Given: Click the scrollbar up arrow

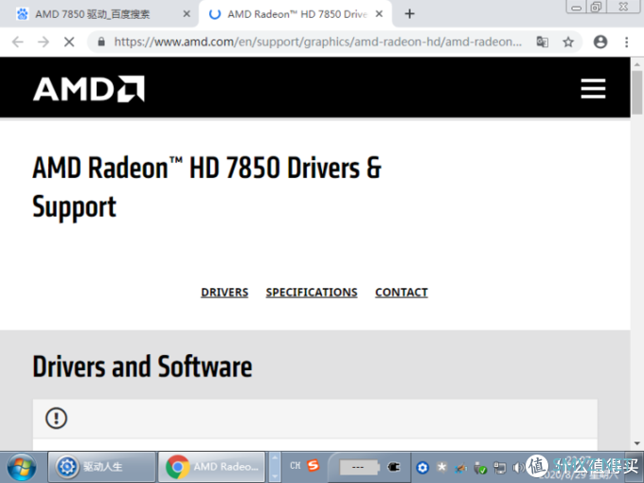Looking at the screenshot, I should tap(637, 64).
